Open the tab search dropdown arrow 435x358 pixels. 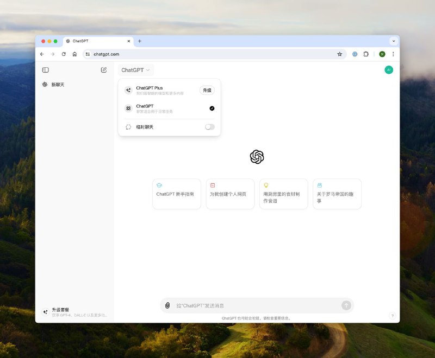[393, 41]
